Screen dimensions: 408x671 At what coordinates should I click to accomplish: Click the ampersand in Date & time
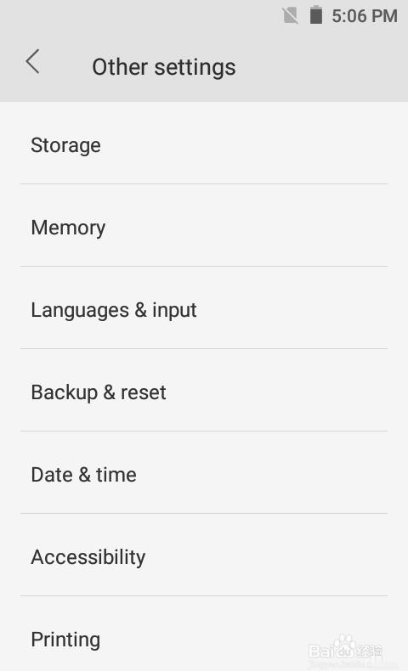pos(84,475)
